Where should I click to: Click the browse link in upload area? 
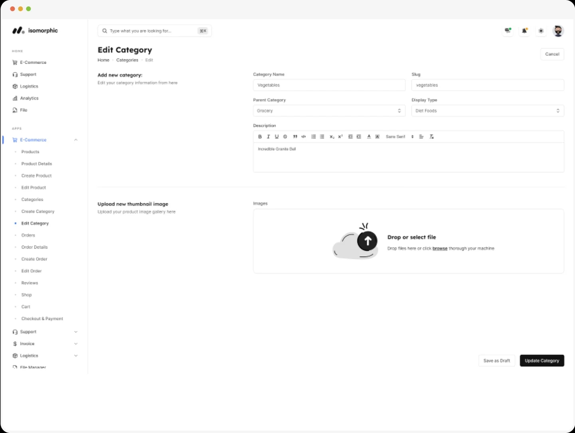(x=440, y=248)
